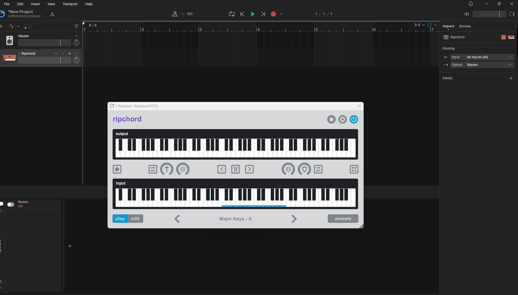Open ripchord settings gear icon
The image size is (518, 295).
[343, 119]
